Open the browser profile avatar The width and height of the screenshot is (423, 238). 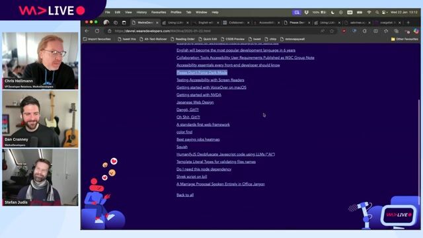click(106, 22)
